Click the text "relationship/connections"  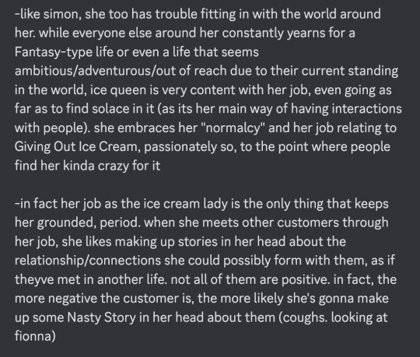(88, 261)
